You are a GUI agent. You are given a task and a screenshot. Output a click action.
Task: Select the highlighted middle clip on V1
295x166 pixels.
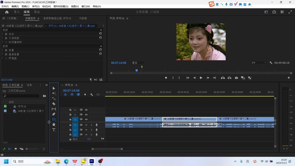189,119
